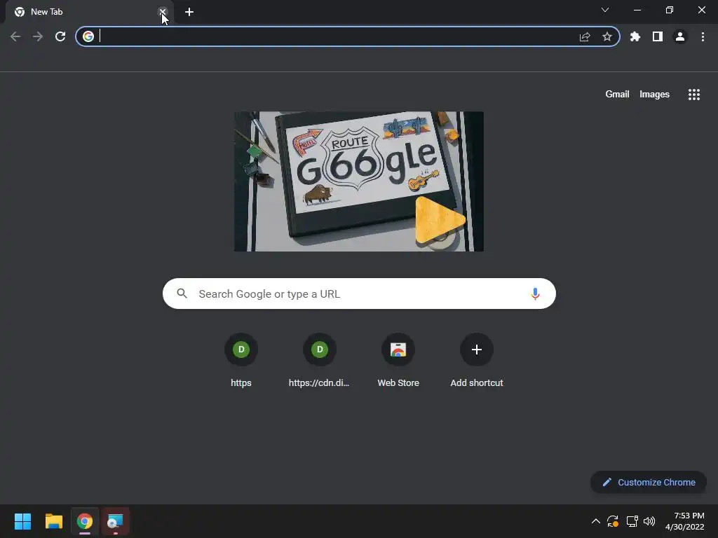
Task: Click the sync update tray icon
Action: coord(613,521)
